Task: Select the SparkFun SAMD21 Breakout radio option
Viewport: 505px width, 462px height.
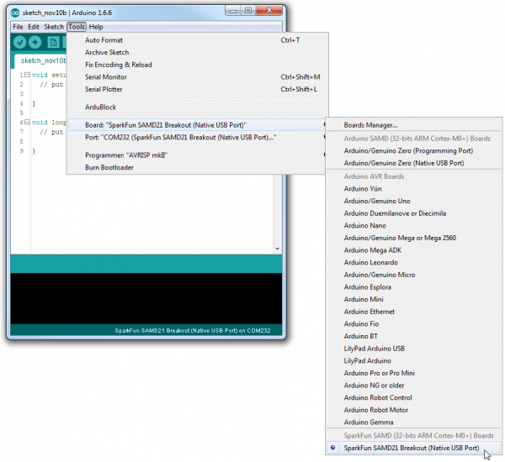Action: [x=412, y=448]
